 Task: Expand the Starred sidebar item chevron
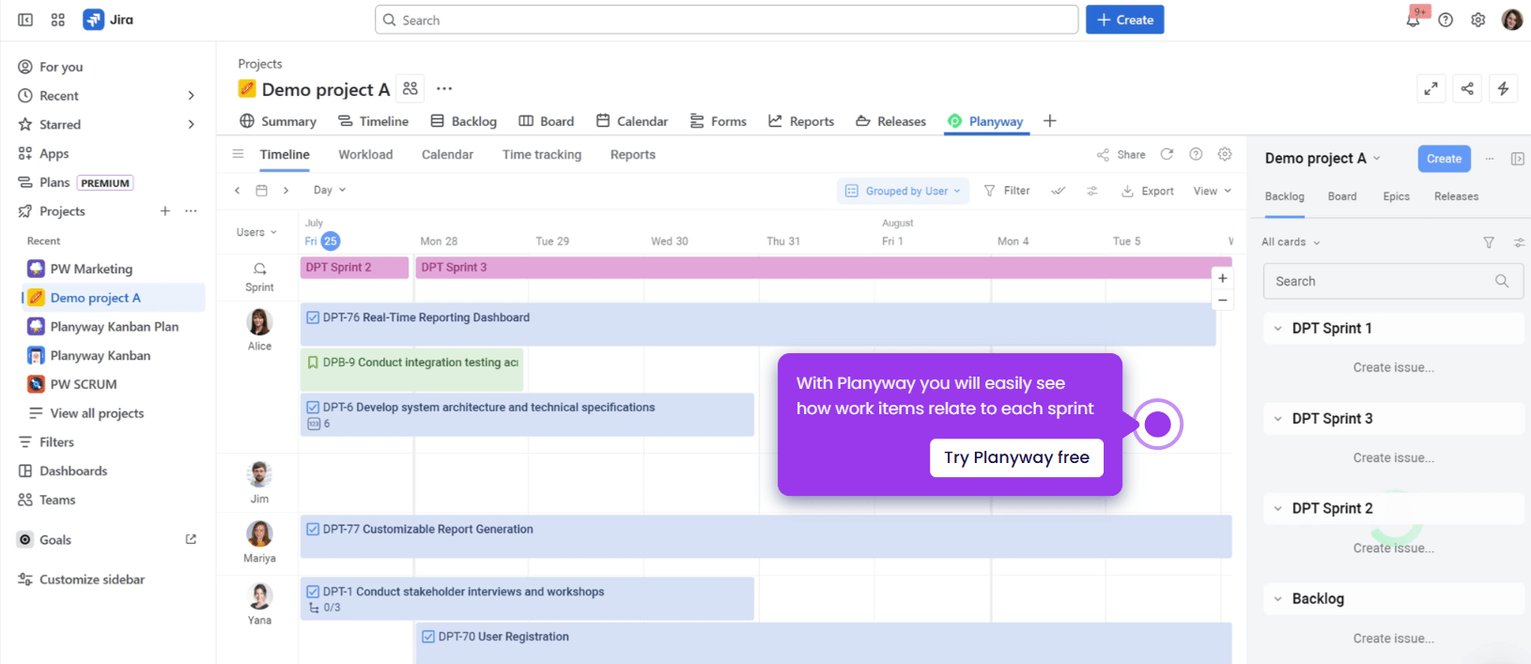(x=191, y=125)
